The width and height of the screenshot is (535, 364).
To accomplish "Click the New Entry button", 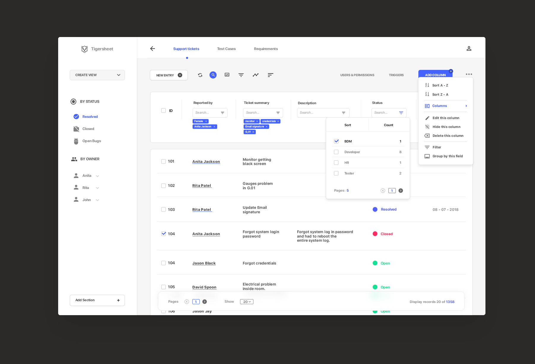I will [169, 75].
